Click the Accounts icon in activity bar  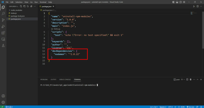pos(3,96)
